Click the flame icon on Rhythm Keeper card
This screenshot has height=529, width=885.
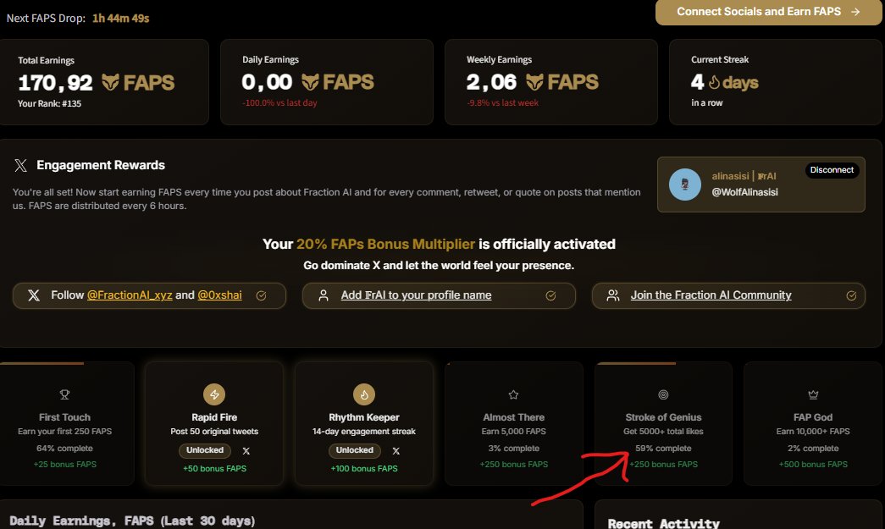tap(364, 394)
